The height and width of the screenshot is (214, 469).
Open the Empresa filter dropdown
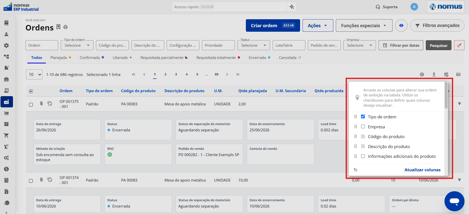360,45
